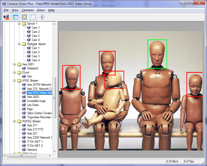Open the Help menu
The image size is (207, 166).
51,10
